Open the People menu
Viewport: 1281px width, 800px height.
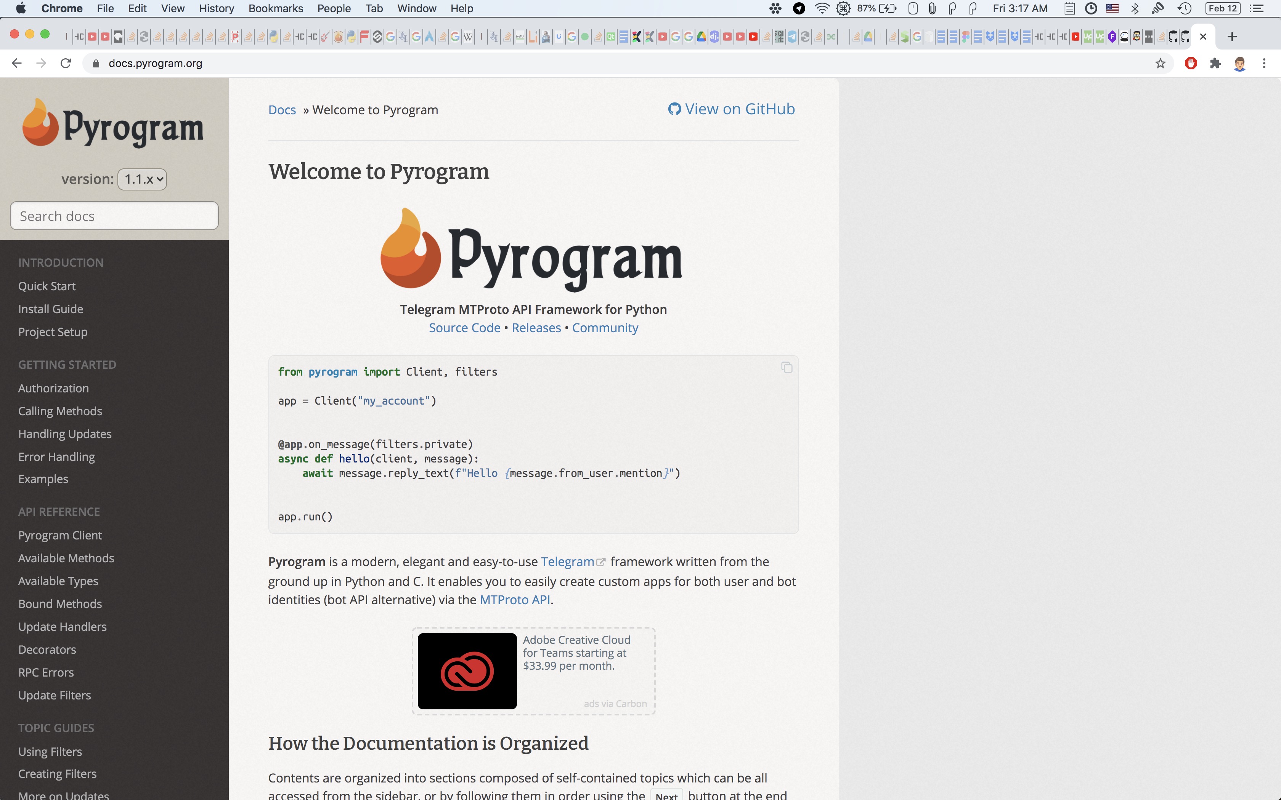pos(334,8)
